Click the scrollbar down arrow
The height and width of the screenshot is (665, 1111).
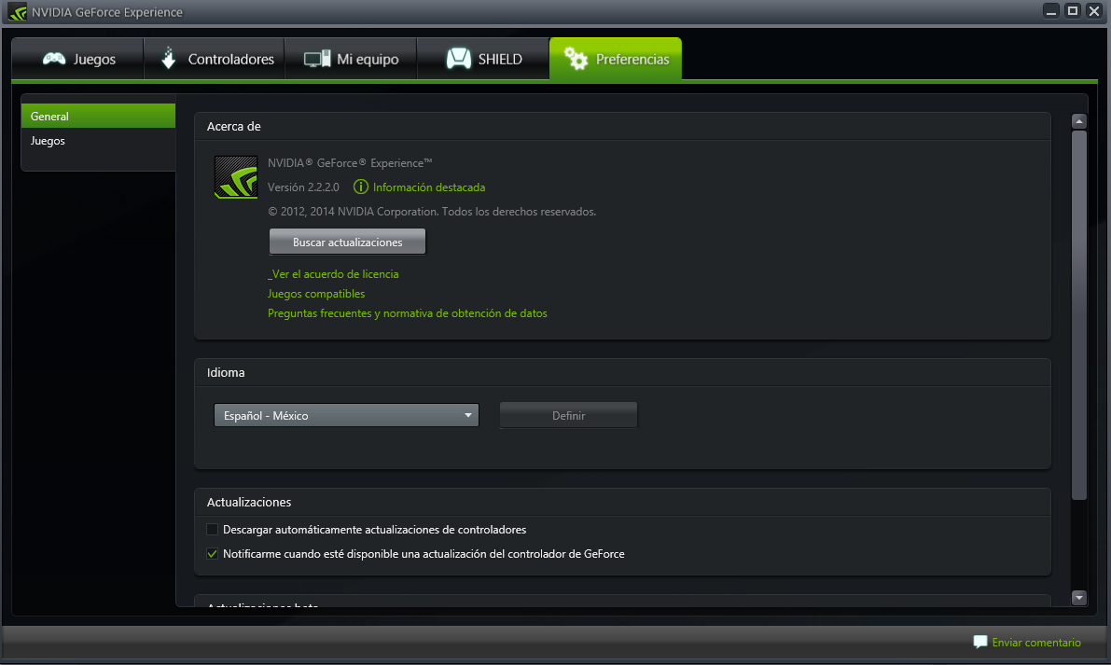pos(1078,598)
